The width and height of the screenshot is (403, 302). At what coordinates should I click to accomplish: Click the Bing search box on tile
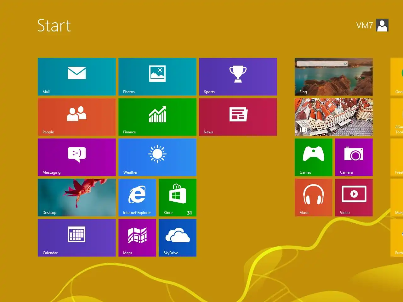322,64
